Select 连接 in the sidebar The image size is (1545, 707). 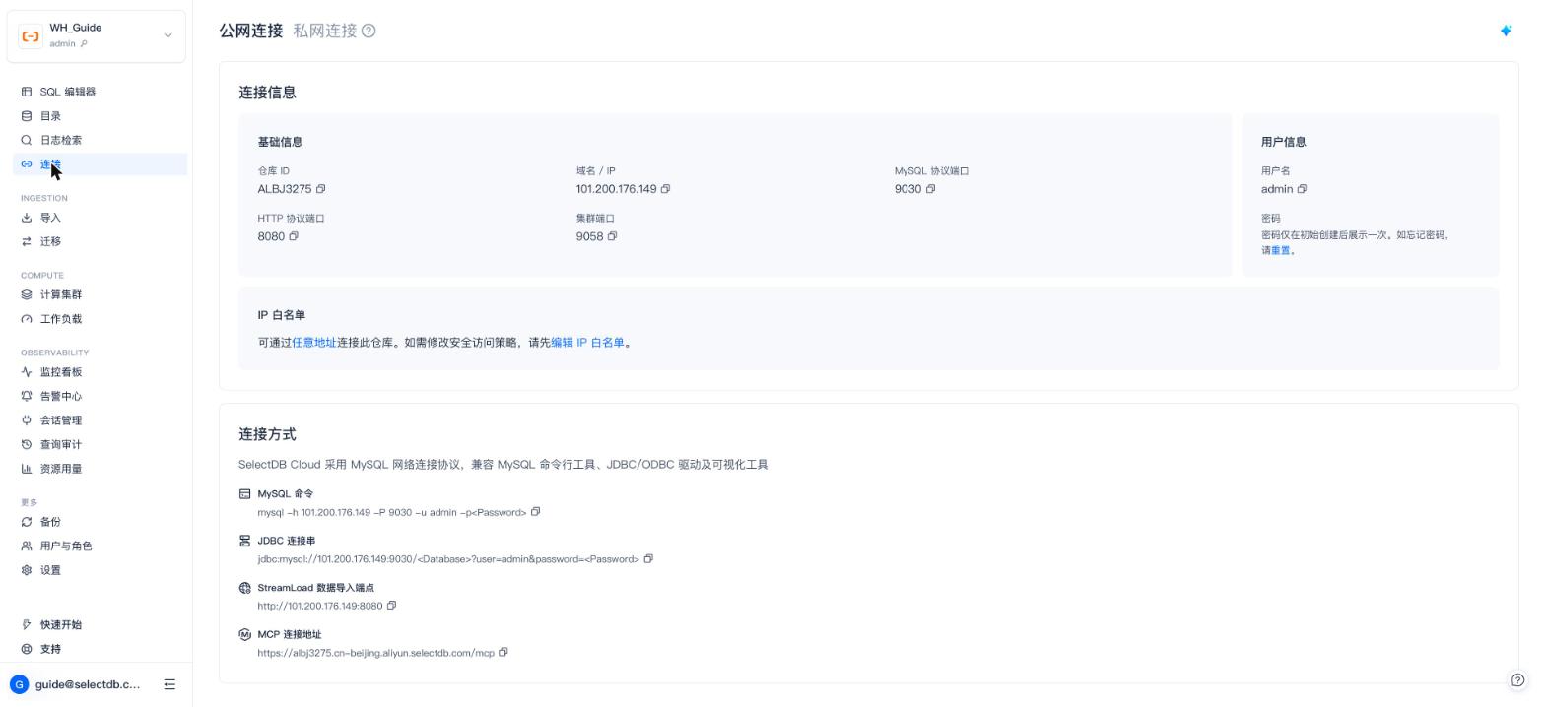pyautogui.click(x=100, y=164)
